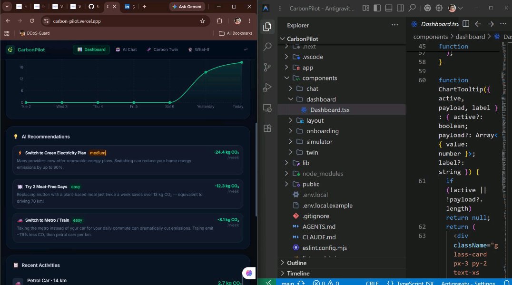Collapse the CarbonPilot root folder
This screenshot has width=512, height=285.
pyautogui.click(x=283, y=39)
